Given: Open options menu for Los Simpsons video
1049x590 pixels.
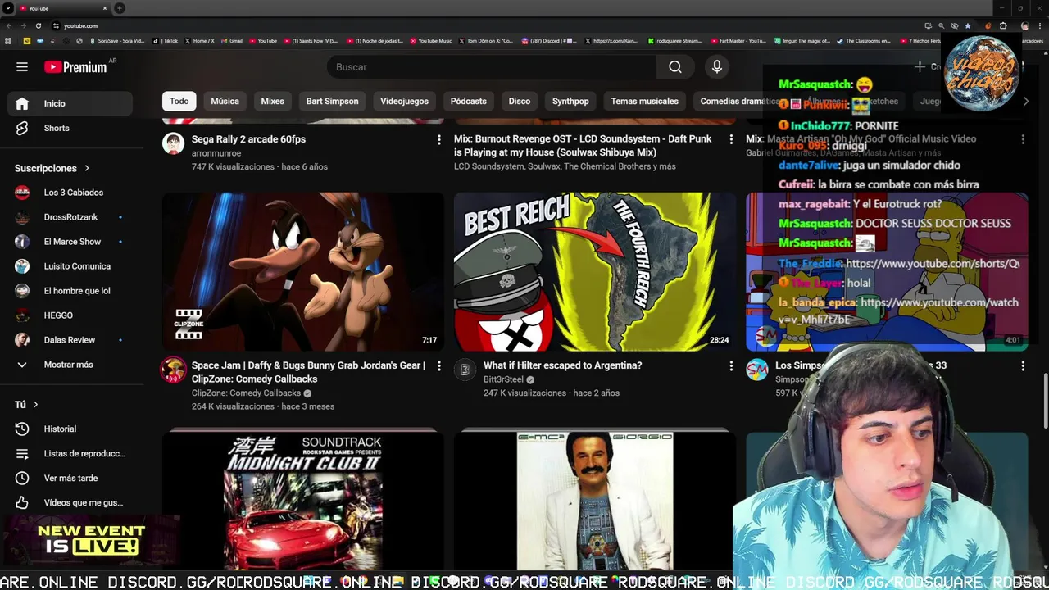Looking at the screenshot, I should pyautogui.click(x=1023, y=366).
